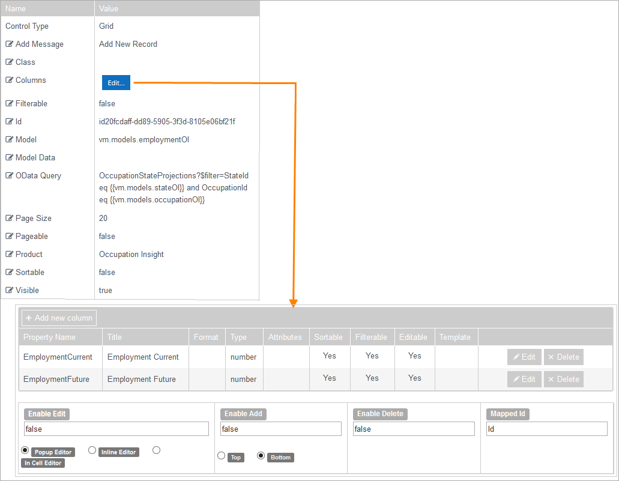Click the edit icon next to Sortable

[x=9, y=273]
